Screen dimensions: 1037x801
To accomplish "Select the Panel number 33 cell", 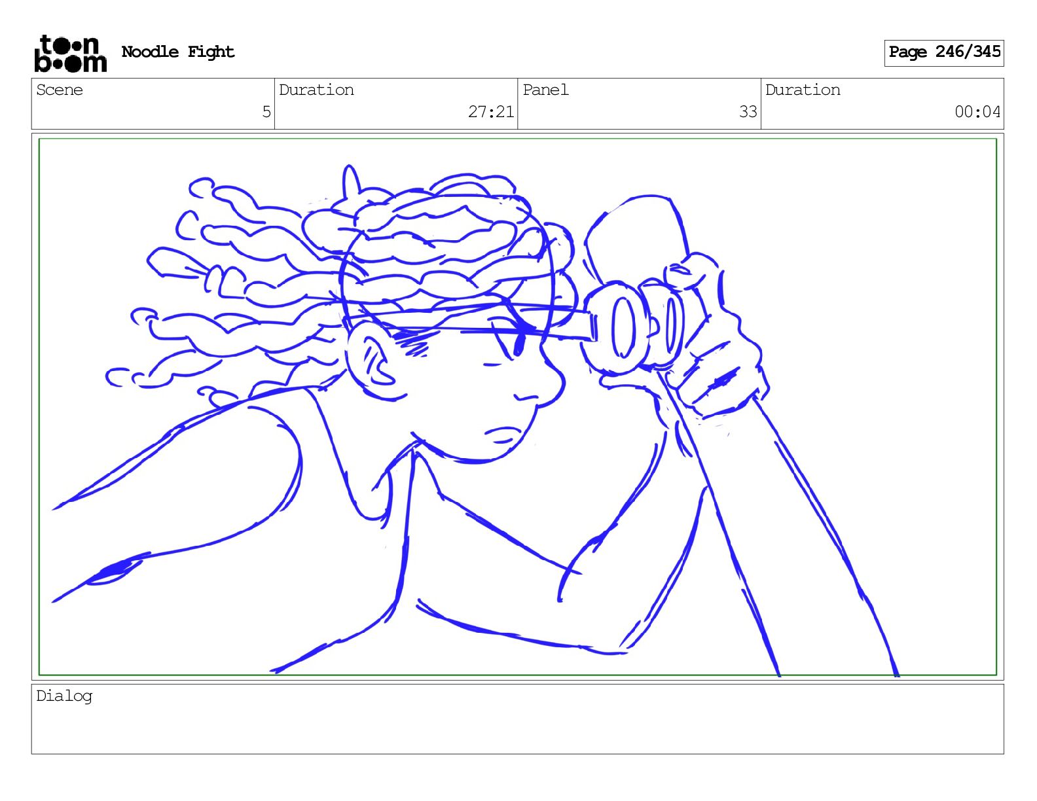I will pyautogui.click(x=639, y=104).
